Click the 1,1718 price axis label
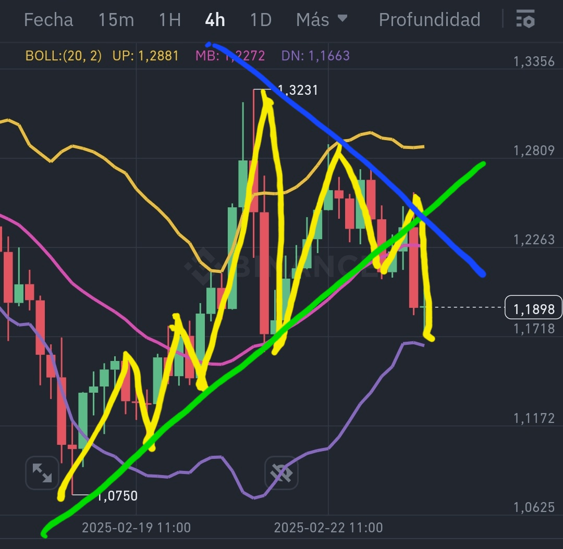This screenshot has height=549, width=563. (x=534, y=329)
